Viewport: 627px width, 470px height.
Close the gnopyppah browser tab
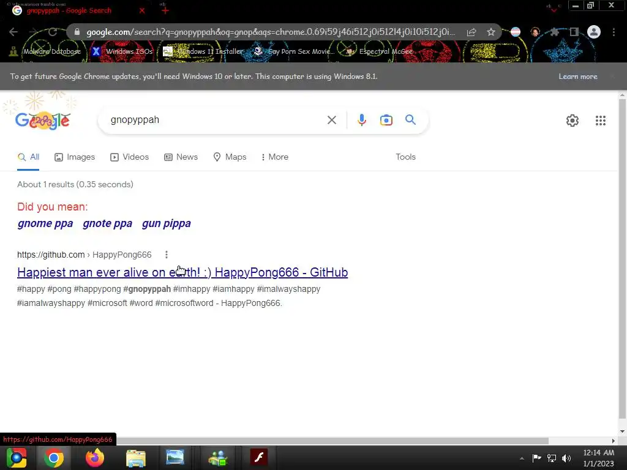[x=142, y=10]
